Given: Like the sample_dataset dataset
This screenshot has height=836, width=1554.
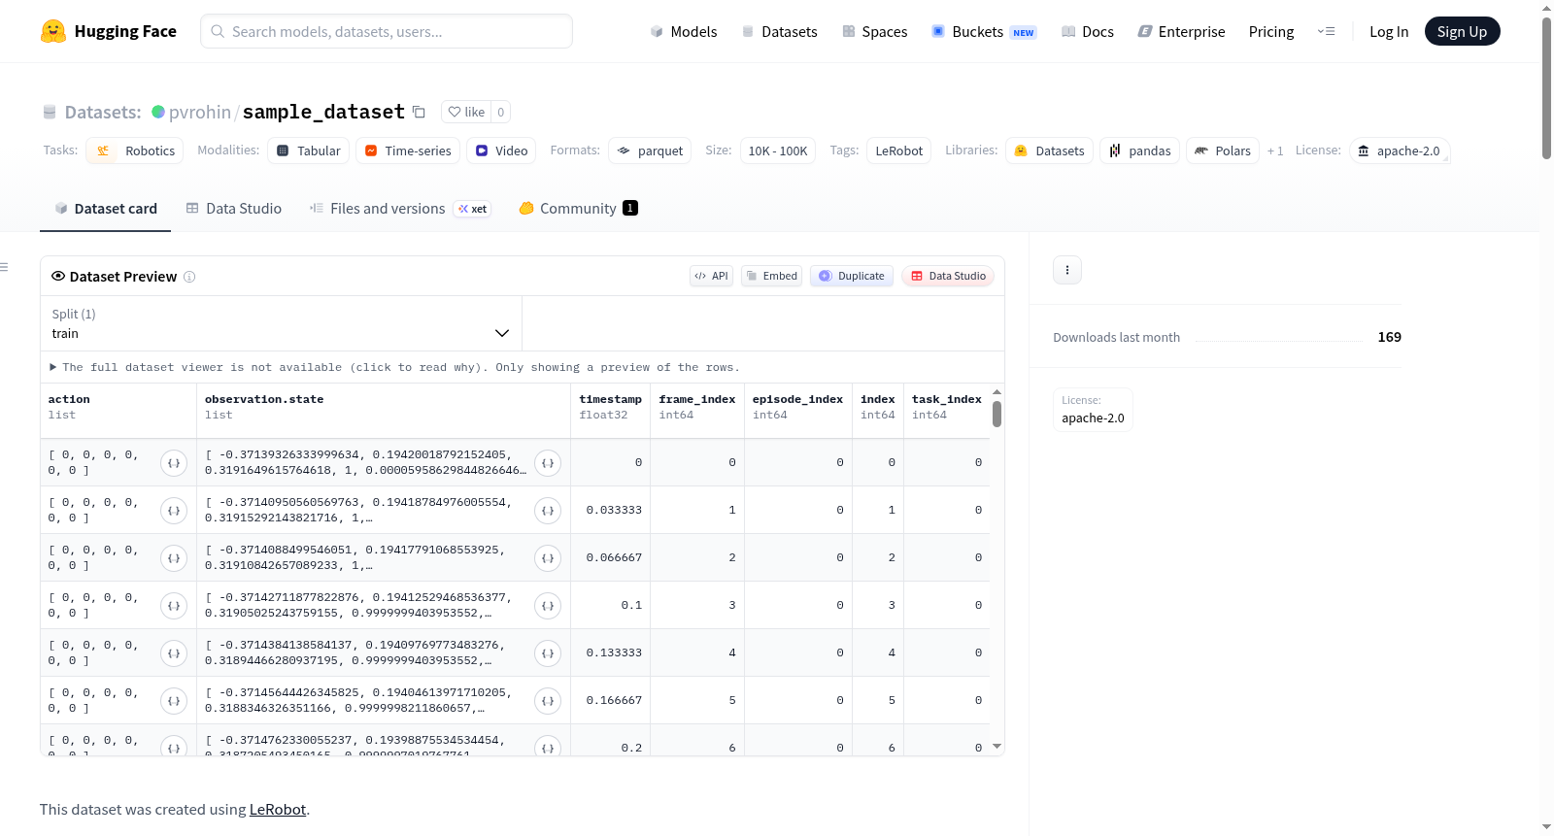Looking at the screenshot, I should pos(466,112).
